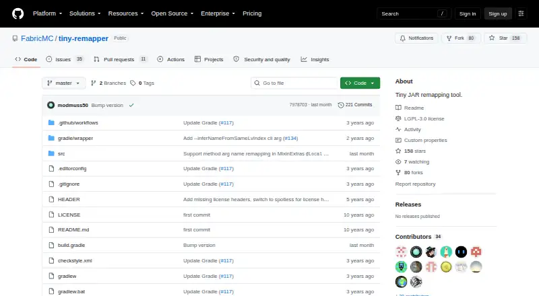Viewport: 539px width, 296px height.
Task: Click the tag icon next to 0 Tags
Action: click(133, 83)
